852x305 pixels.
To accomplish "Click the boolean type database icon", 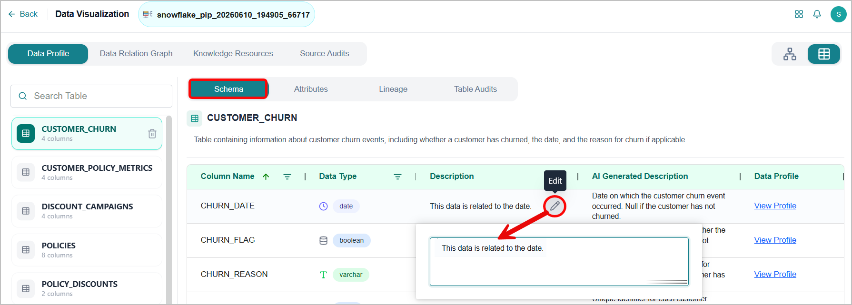I will coord(323,240).
